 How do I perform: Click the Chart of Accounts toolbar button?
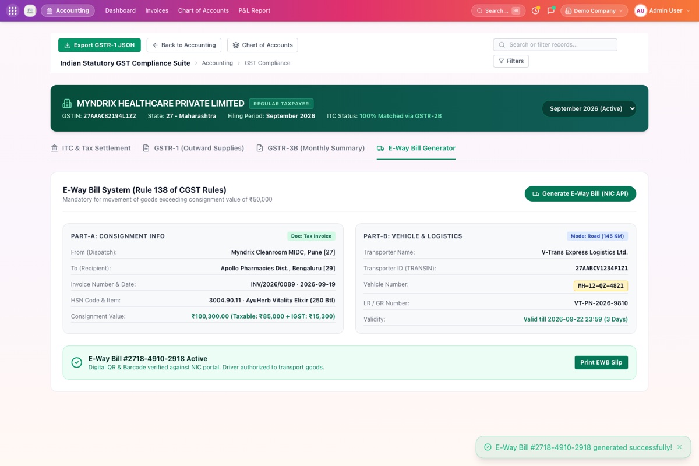(x=263, y=45)
